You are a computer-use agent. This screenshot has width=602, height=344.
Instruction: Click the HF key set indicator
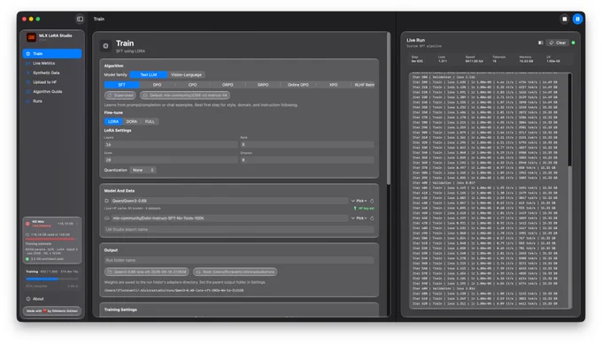[364, 208]
